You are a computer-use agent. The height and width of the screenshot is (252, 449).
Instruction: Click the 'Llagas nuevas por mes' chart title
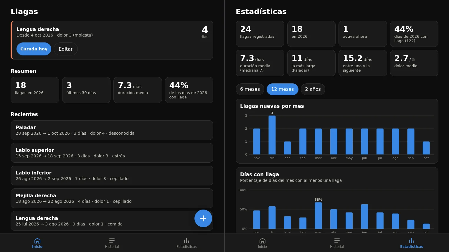[x=272, y=106]
